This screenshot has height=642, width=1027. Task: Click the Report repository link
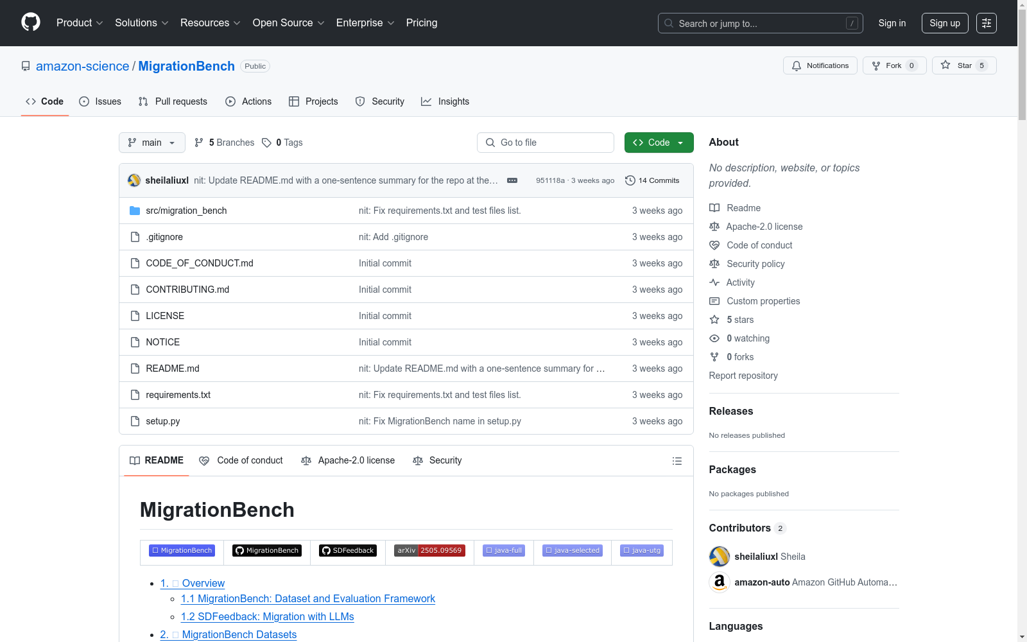coord(743,376)
